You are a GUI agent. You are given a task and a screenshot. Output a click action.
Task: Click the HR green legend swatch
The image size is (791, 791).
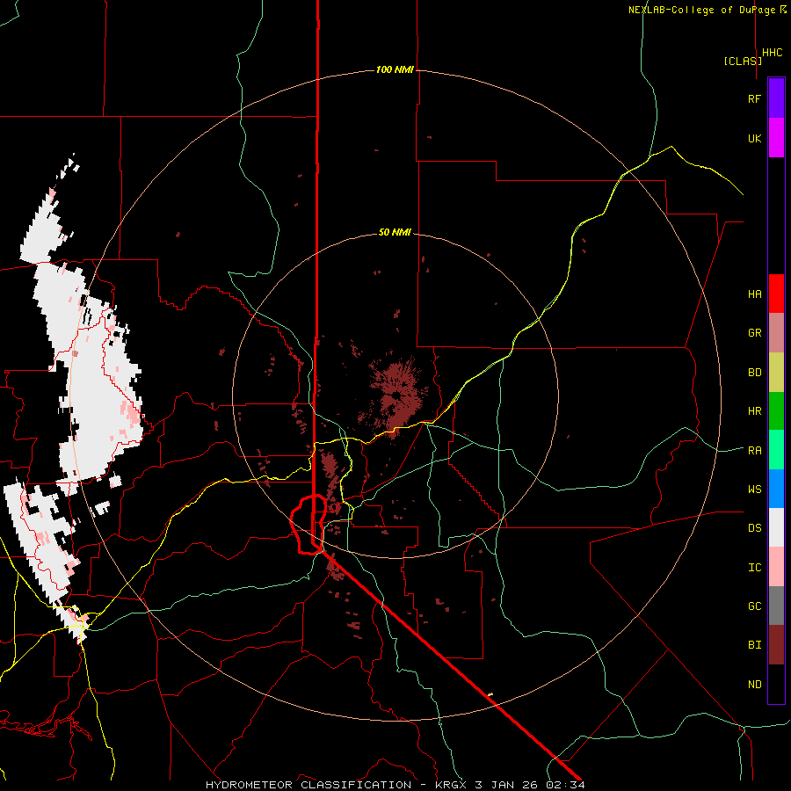point(776,411)
